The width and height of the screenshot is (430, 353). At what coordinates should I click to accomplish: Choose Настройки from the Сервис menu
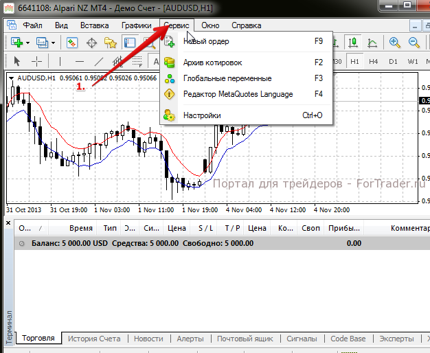coord(202,115)
